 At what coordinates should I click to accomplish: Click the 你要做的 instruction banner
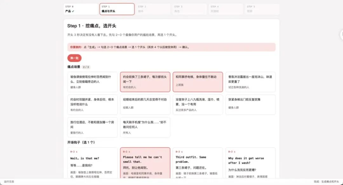tap(171, 47)
